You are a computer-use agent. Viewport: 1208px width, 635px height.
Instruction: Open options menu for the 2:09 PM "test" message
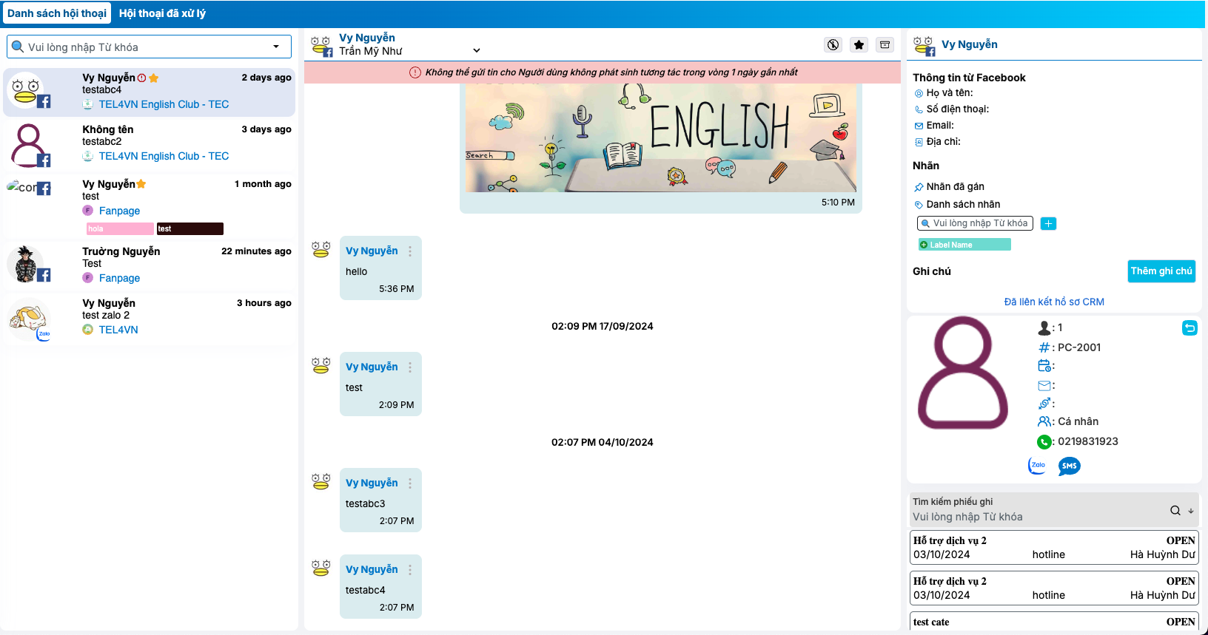point(410,367)
